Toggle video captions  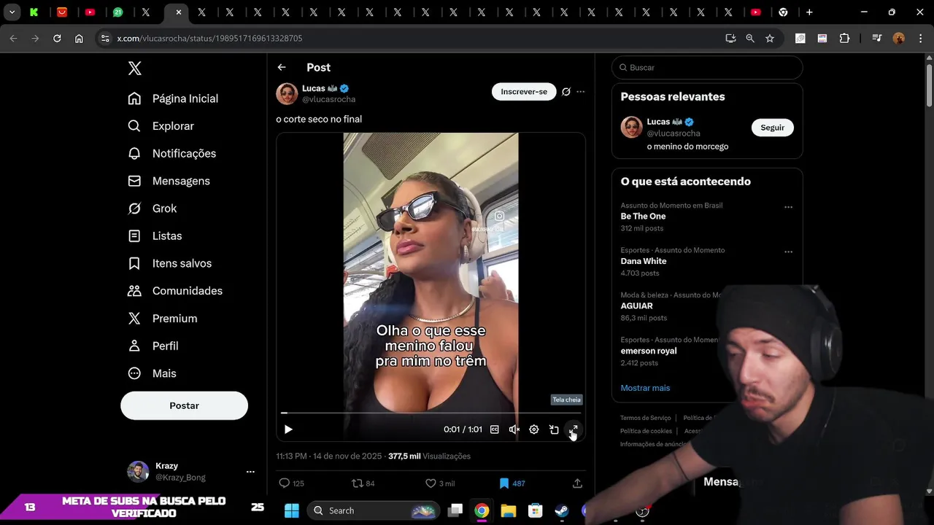point(495,429)
